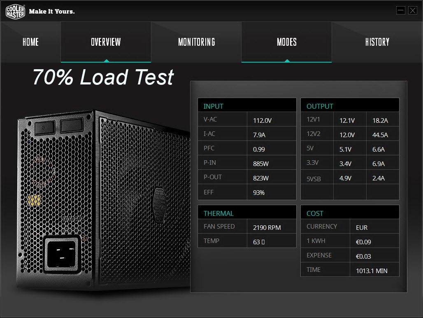Select the temperature value 63
Image resolution: width=423 pixels, height=318 pixels.
tap(259, 242)
